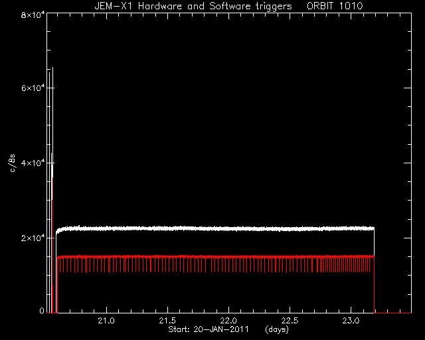
Task: Click the plot title 'JEM-X1 Hardware and Software triggers'
Action: pyautogui.click(x=193, y=6)
